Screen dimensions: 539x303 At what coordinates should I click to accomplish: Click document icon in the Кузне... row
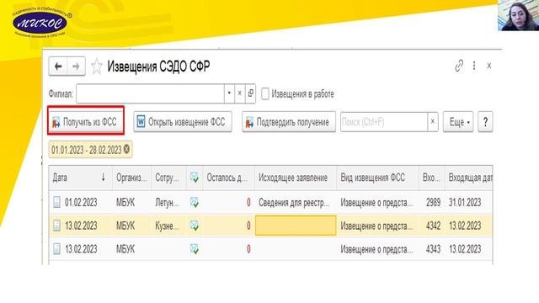[56, 226]
